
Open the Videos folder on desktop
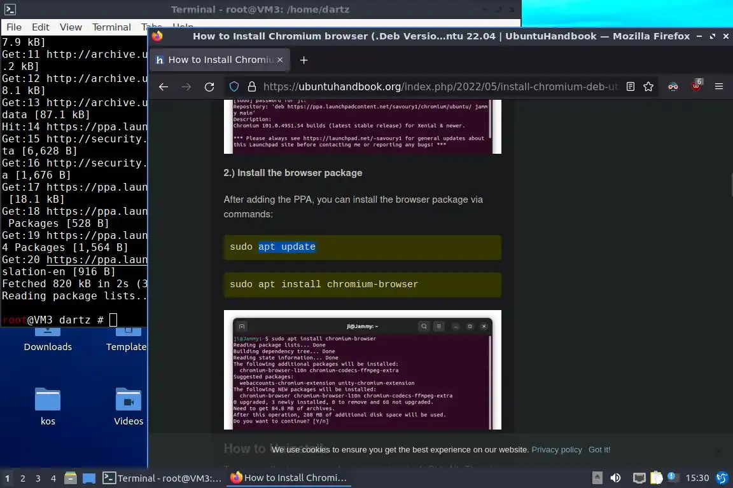coord(129,407)
